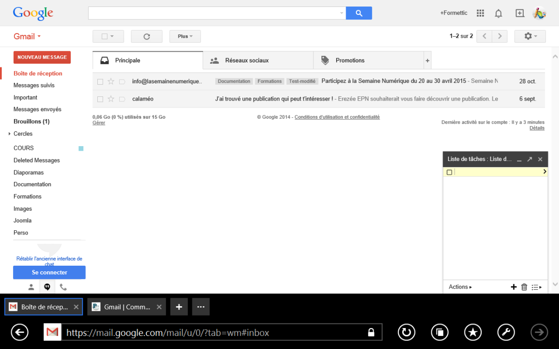The height and width of the screenshot is (349, 559).
Task: Open the Diaporamas label
Action: coord(29,172)
